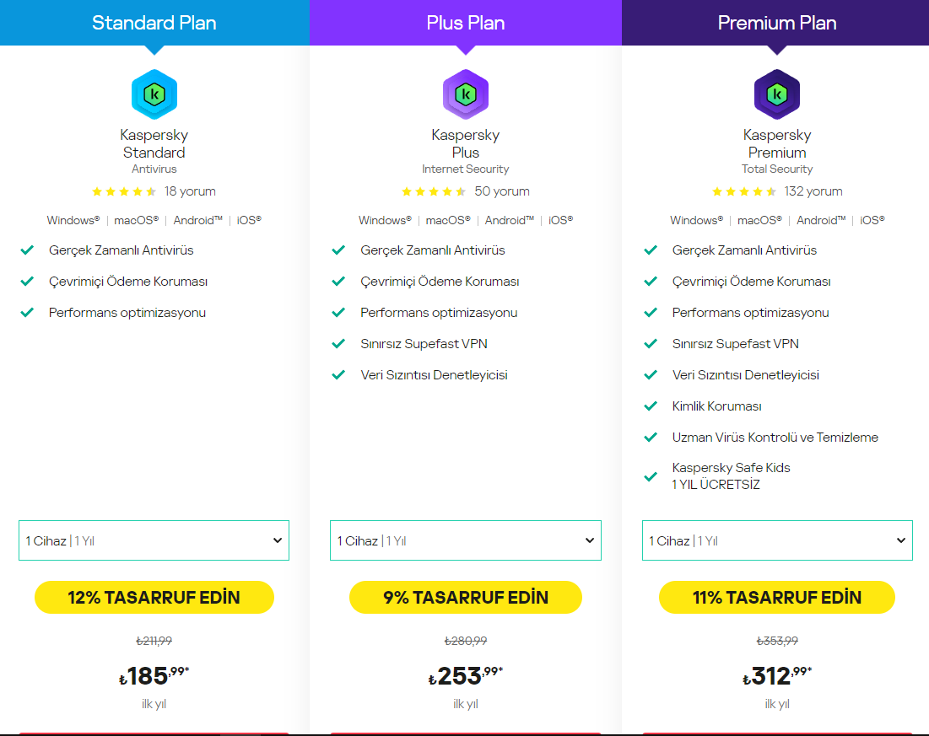The height and width of the screenshot is (736, 929).
Task: Open the 132 yorum reviews link
Action: (813, 191)
